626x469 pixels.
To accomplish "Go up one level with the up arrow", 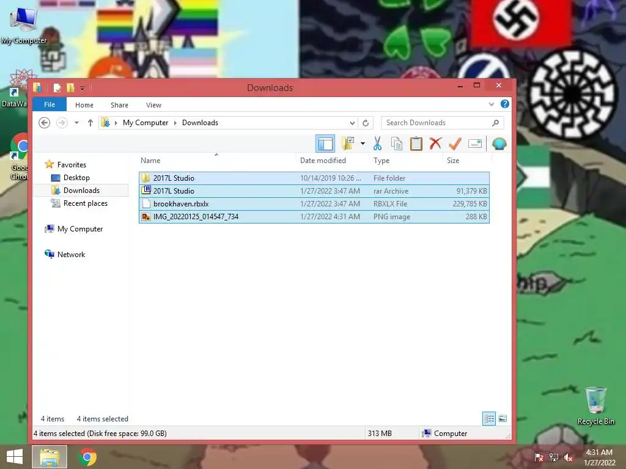I will coord(90,122).
